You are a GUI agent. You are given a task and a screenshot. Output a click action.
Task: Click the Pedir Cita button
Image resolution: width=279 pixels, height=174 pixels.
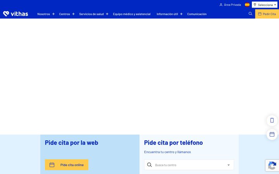coord(267,14)
